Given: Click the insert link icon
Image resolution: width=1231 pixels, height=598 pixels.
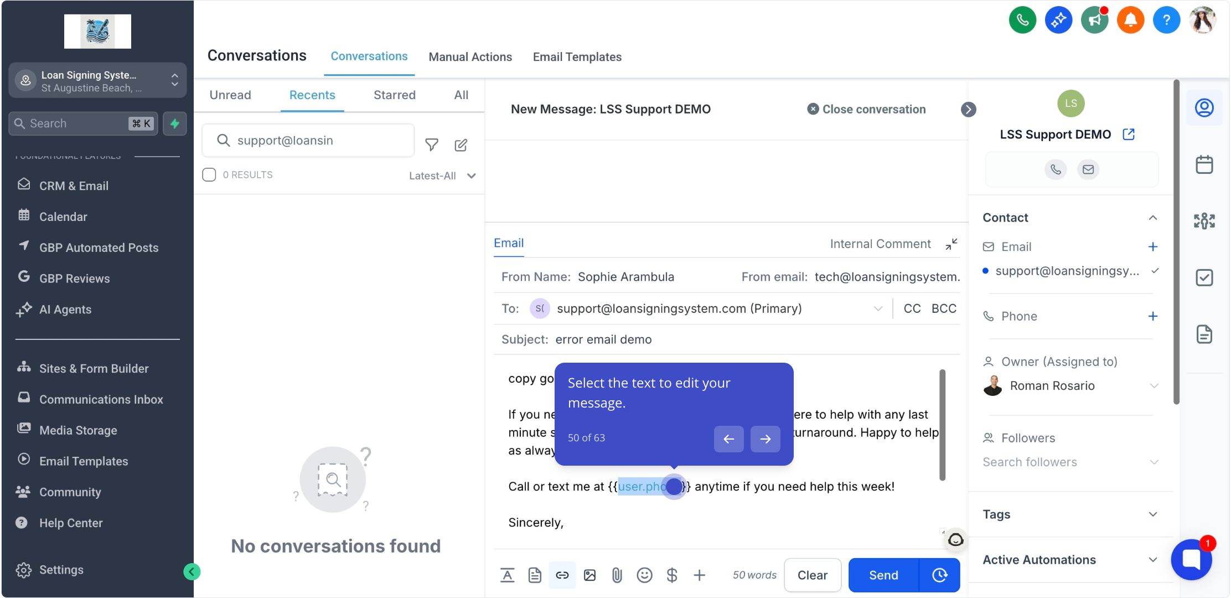Looking at the screenshot, I should pyautogui.click(x=562, y=575).
